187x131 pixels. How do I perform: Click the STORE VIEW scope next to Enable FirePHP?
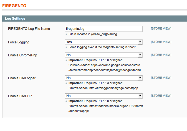click(x=161, y=96)
